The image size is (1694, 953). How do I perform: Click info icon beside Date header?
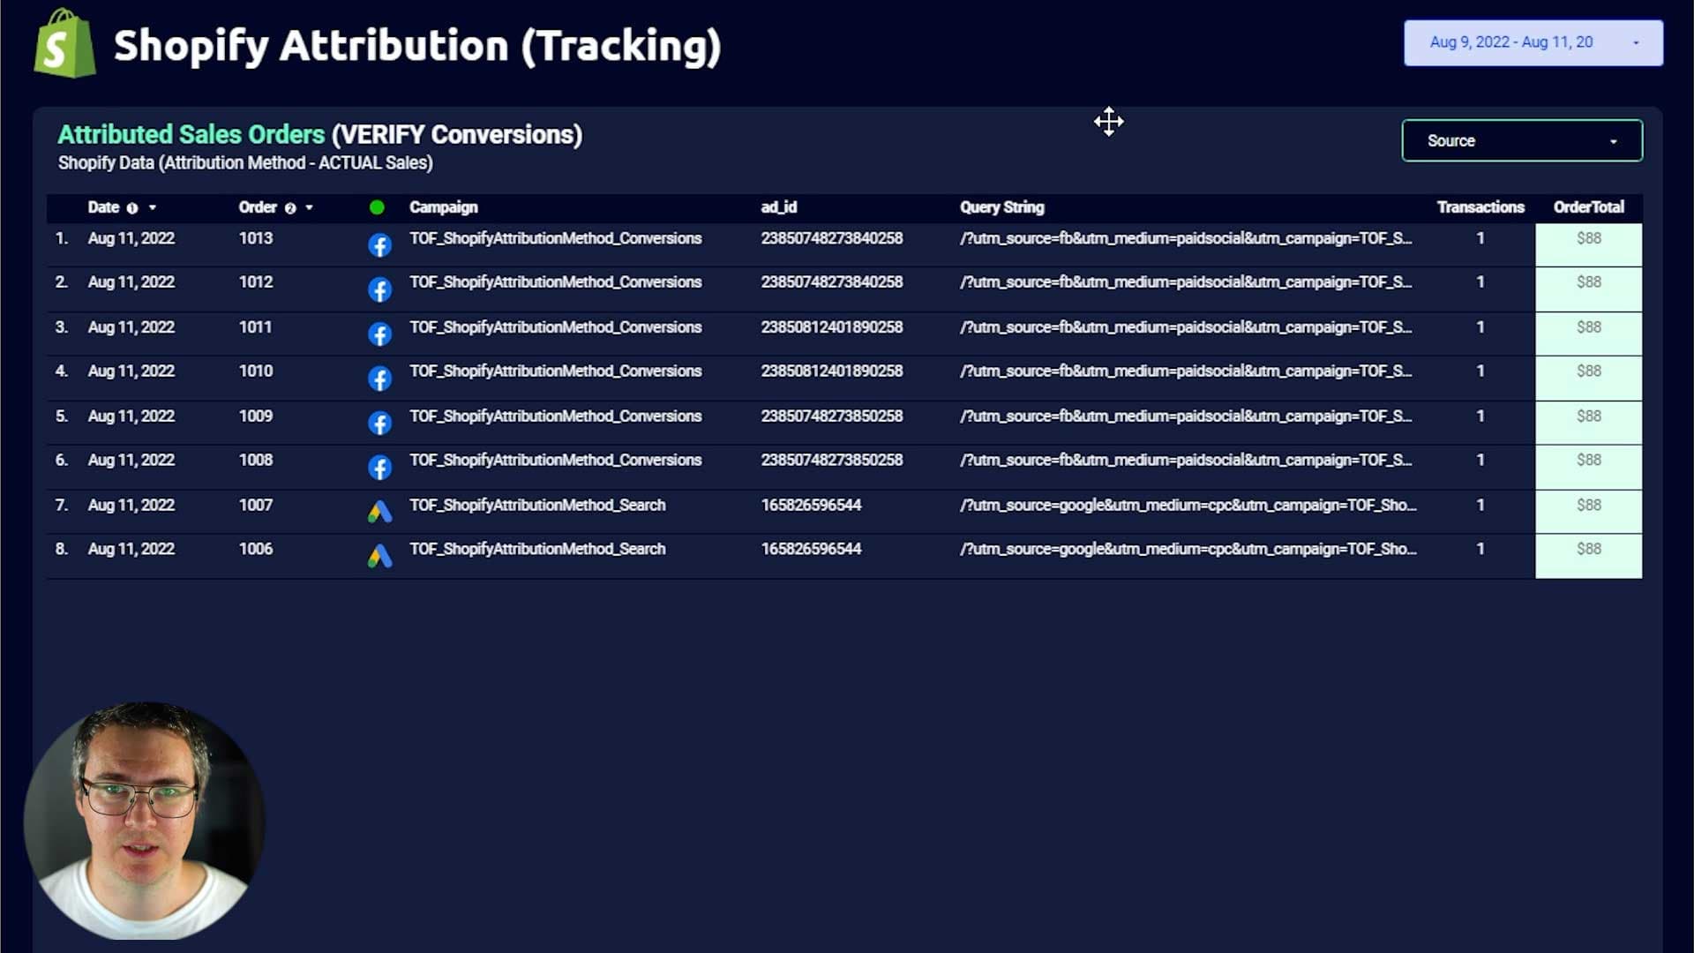click(x=132, y=208)
